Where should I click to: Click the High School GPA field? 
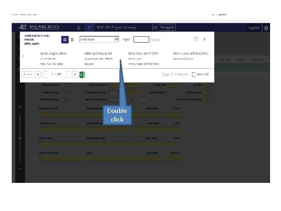62,159
